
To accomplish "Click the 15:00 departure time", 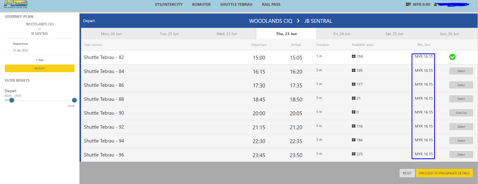I will pos(259,58).
